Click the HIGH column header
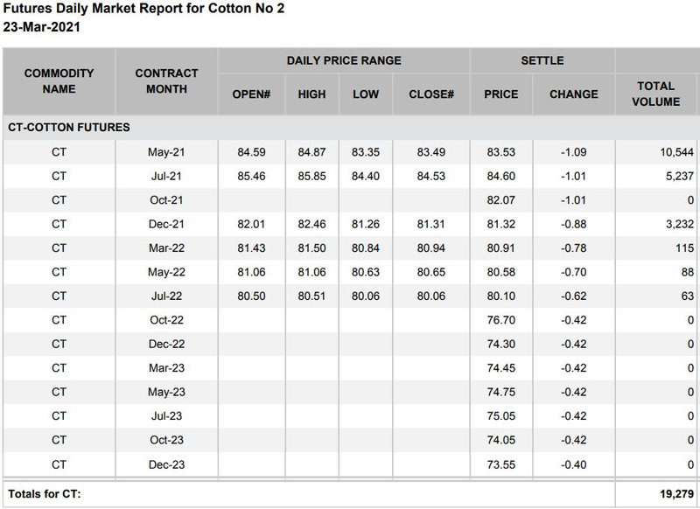Image resolution: width=700 pixels, height=509 pixels. pos(311,94)
